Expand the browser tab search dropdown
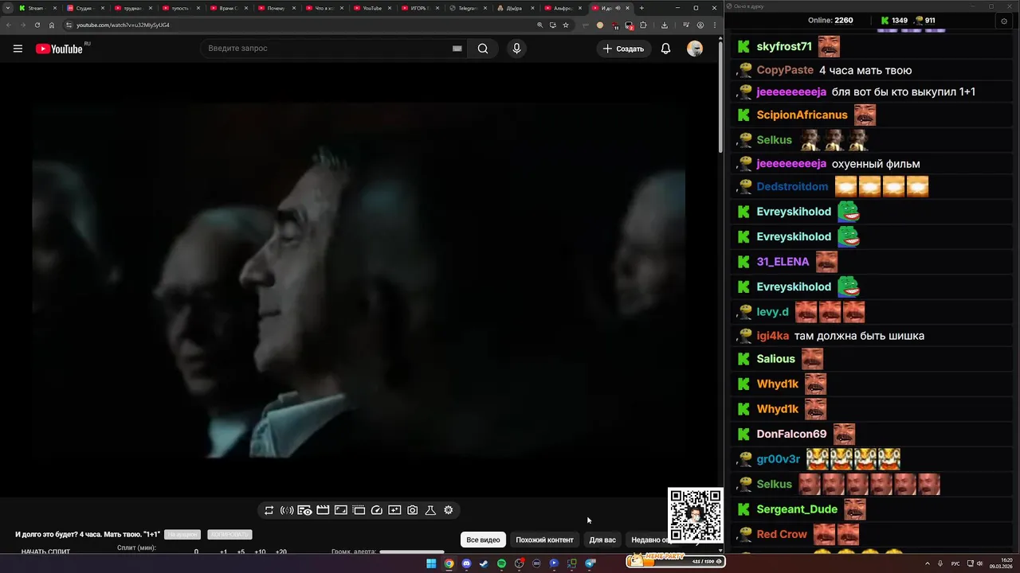 pyautogui.click(x=8, y=8)
